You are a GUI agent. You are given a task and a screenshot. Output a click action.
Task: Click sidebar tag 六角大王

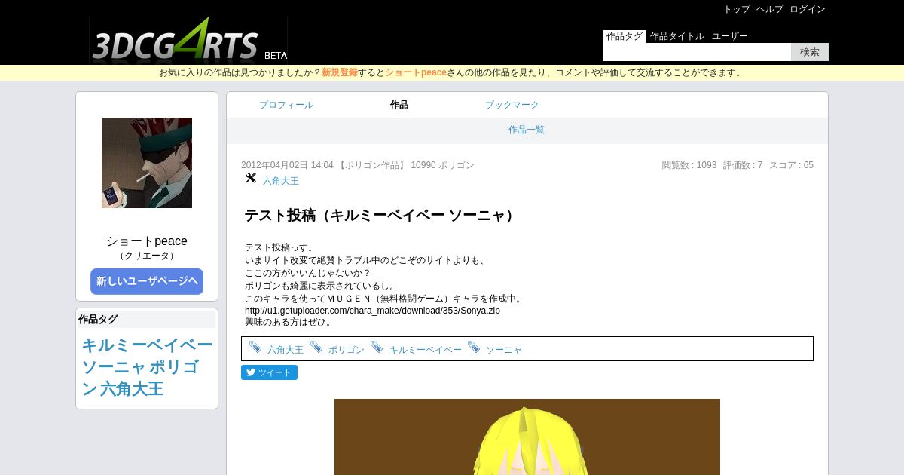click(x=132, y=389)
